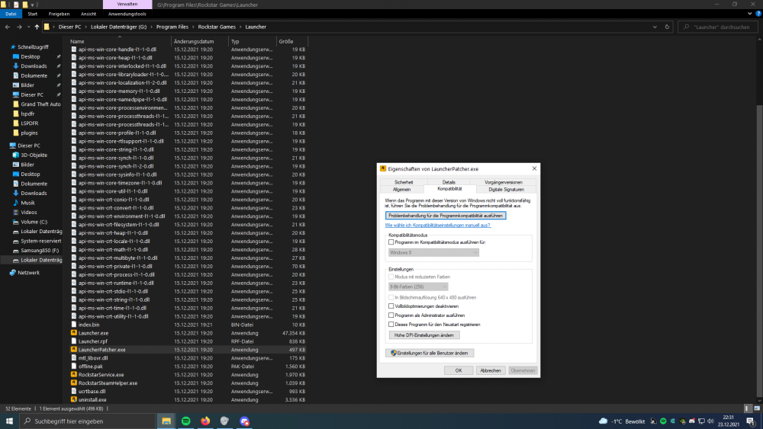Click Rockstar Games in the address breadcrumb

pyautogui.click(x=217, y=27)
